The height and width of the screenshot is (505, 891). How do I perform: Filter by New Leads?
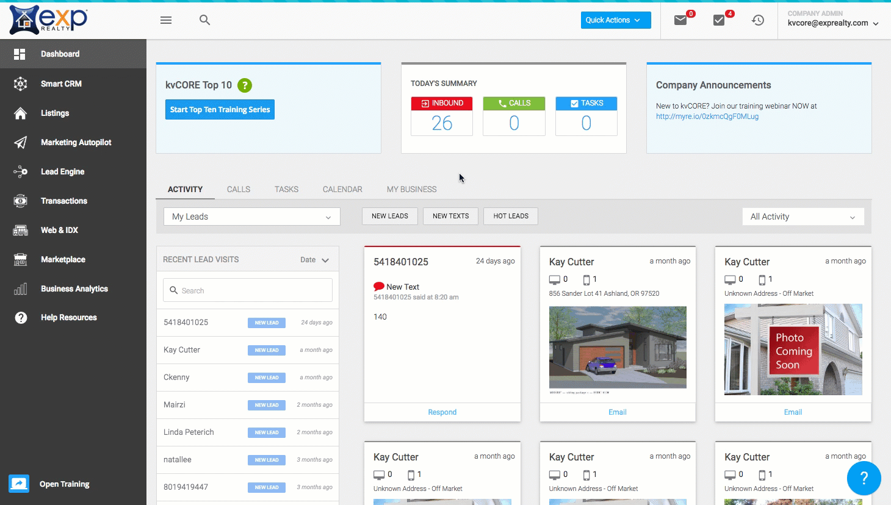390,216
